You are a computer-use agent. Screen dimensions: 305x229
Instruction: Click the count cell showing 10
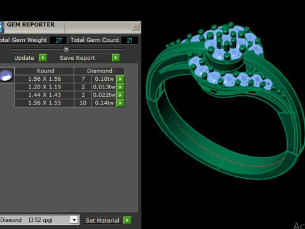click(83, 103)
